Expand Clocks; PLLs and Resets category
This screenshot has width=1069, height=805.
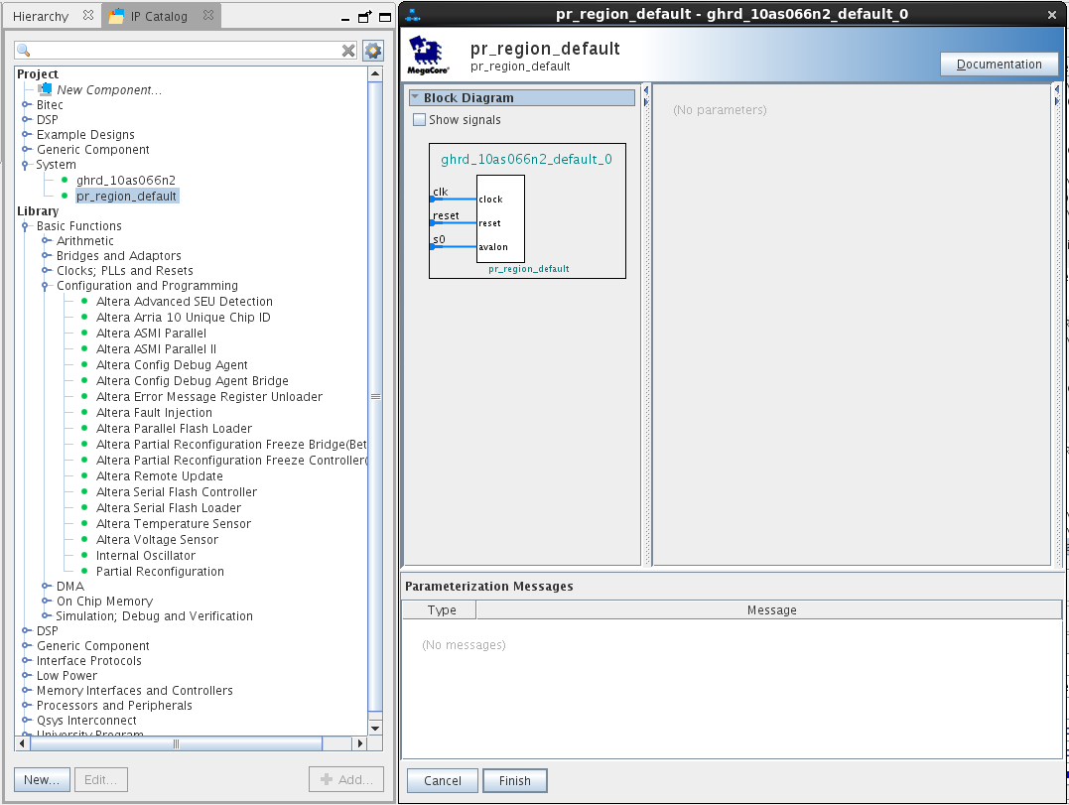[x=46, y=271]
